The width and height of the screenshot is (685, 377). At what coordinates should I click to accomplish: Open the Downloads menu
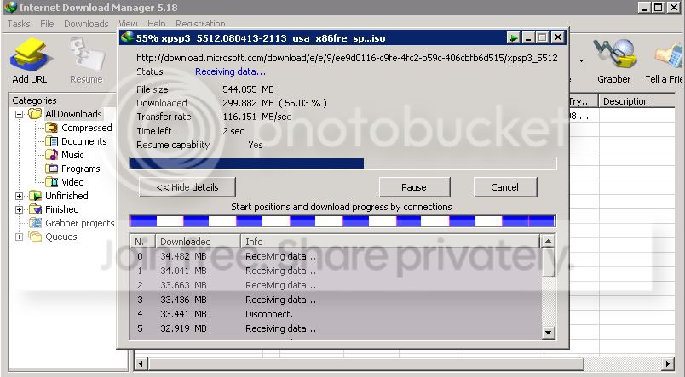coord(86,24)
